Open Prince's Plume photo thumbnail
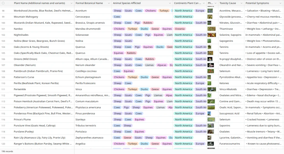 [211, 119]
